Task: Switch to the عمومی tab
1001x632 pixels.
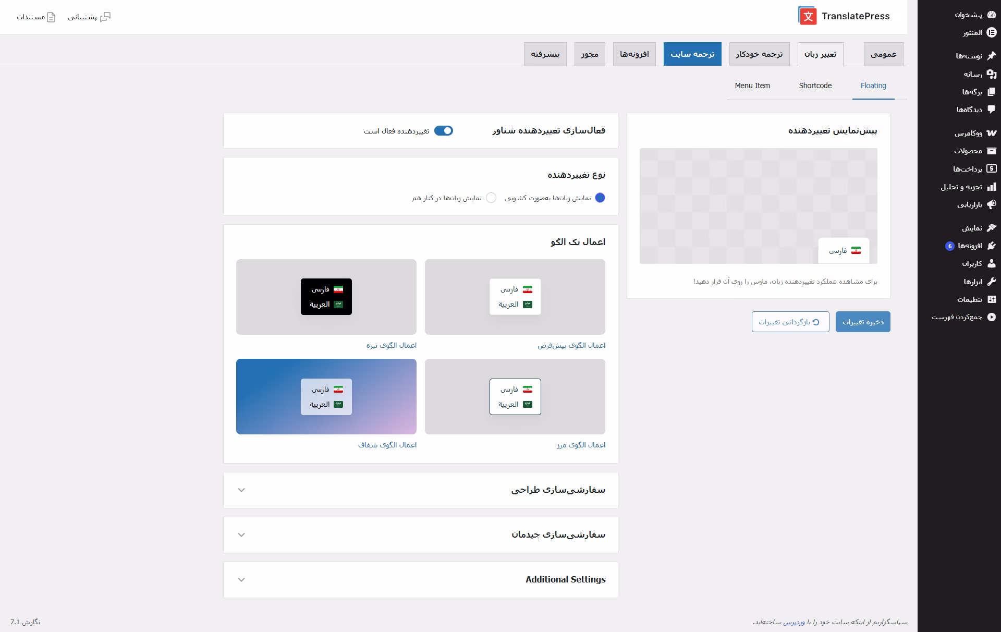Action: 884,54
